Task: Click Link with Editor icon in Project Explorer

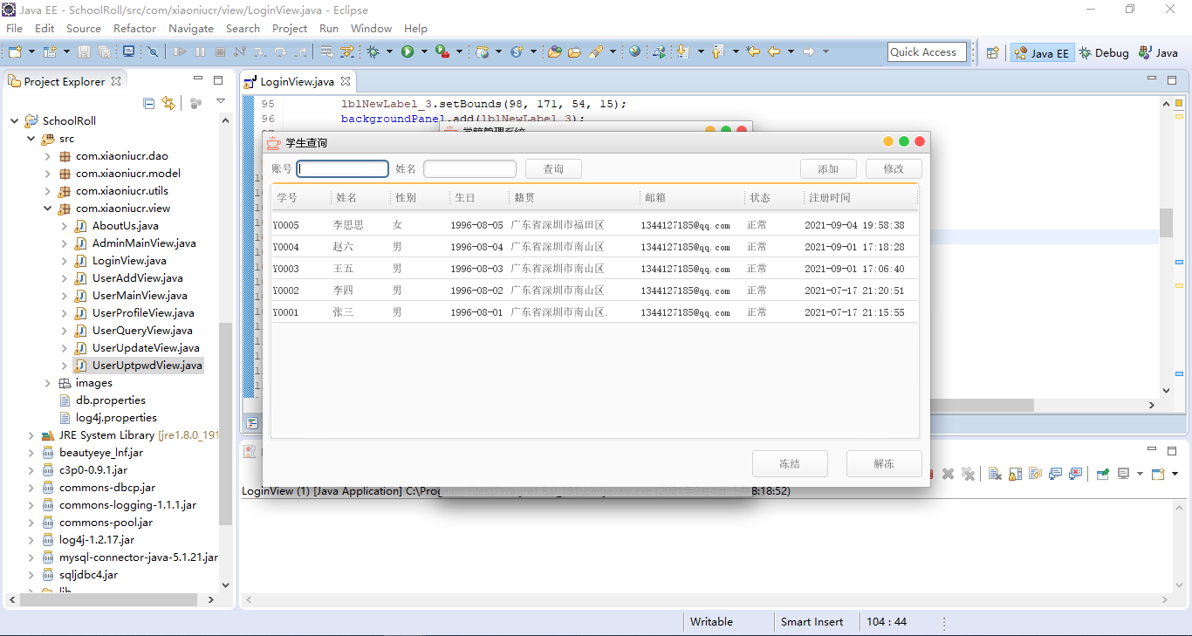Action: pyautogui.click(x=168, y=103)
